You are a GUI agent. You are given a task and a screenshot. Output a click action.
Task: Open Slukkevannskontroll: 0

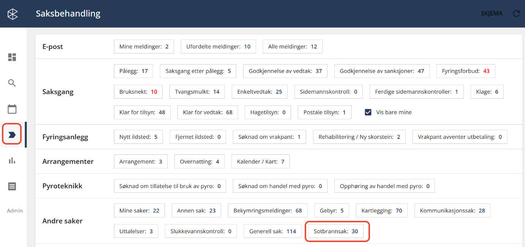201,231
